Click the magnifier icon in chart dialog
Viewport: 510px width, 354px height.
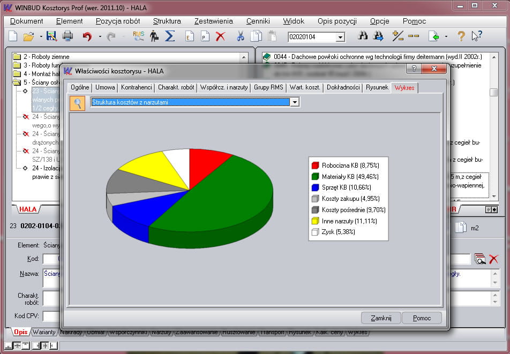point(78,103)
